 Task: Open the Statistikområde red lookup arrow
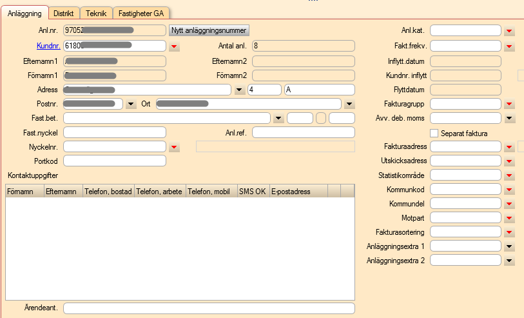pyautogui.click(x=509, y=175)
